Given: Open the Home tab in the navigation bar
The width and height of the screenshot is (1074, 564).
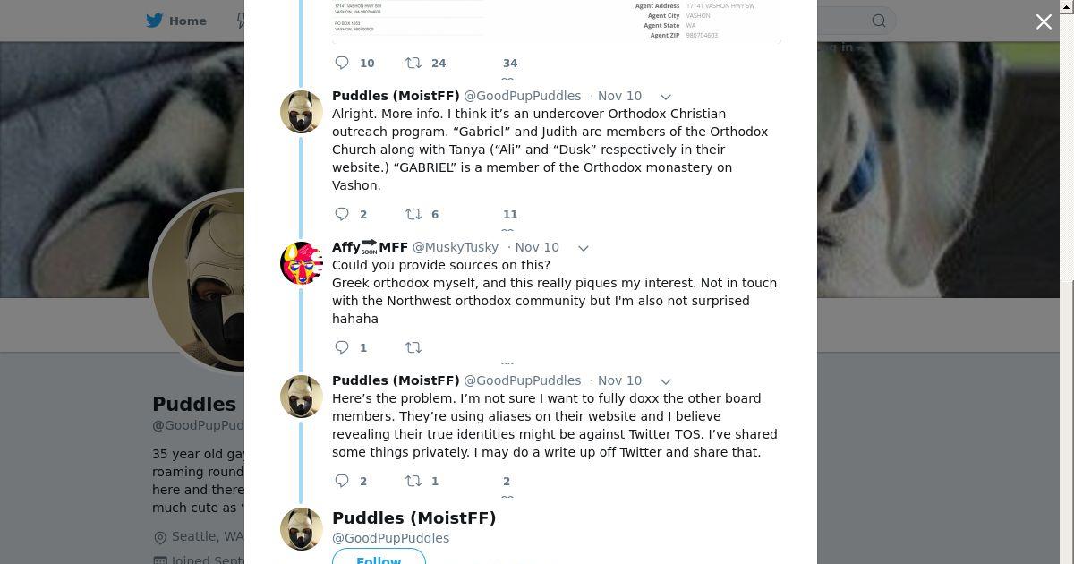Looking at the screenshot, I should pos(177,21).
